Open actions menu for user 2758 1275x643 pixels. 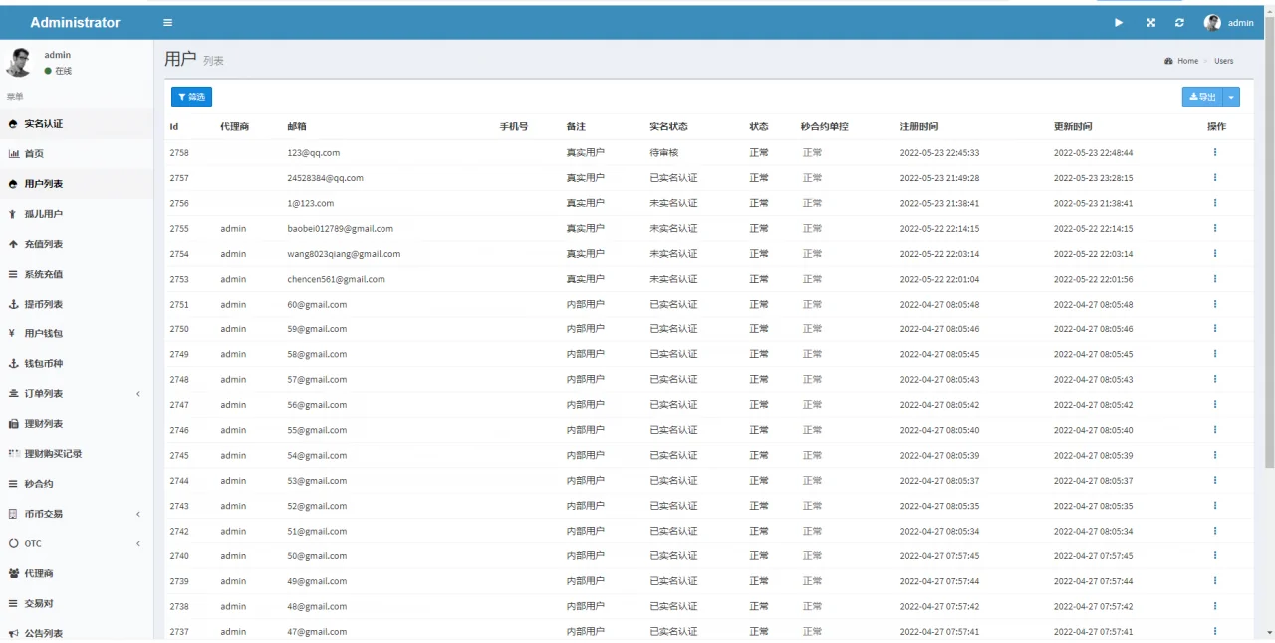click(1215, 152)
